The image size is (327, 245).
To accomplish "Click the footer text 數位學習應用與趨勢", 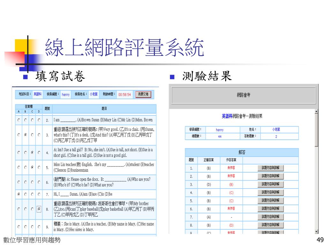I will pyautogui.click(x=32, y=240).
